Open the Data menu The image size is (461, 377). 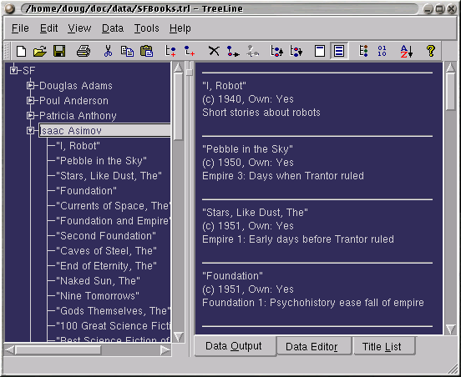pos(113,28)
